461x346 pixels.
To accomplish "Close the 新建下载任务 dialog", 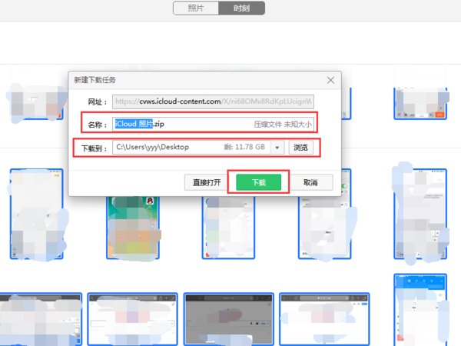I will pyautogui.click(x=330, y=80).
